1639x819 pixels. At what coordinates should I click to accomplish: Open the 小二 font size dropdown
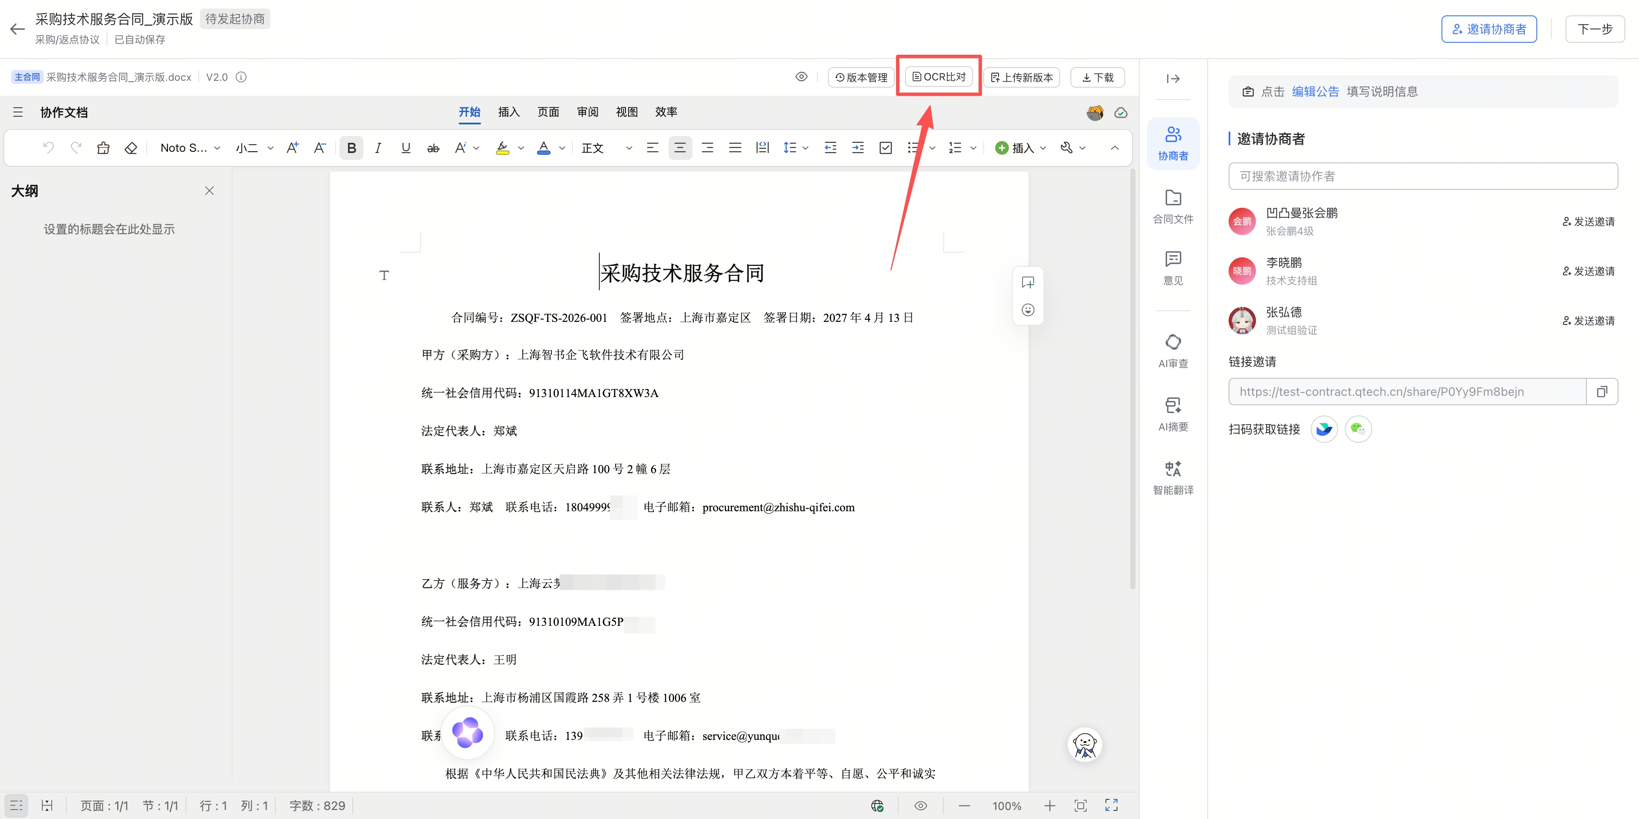tap(254, 148)
